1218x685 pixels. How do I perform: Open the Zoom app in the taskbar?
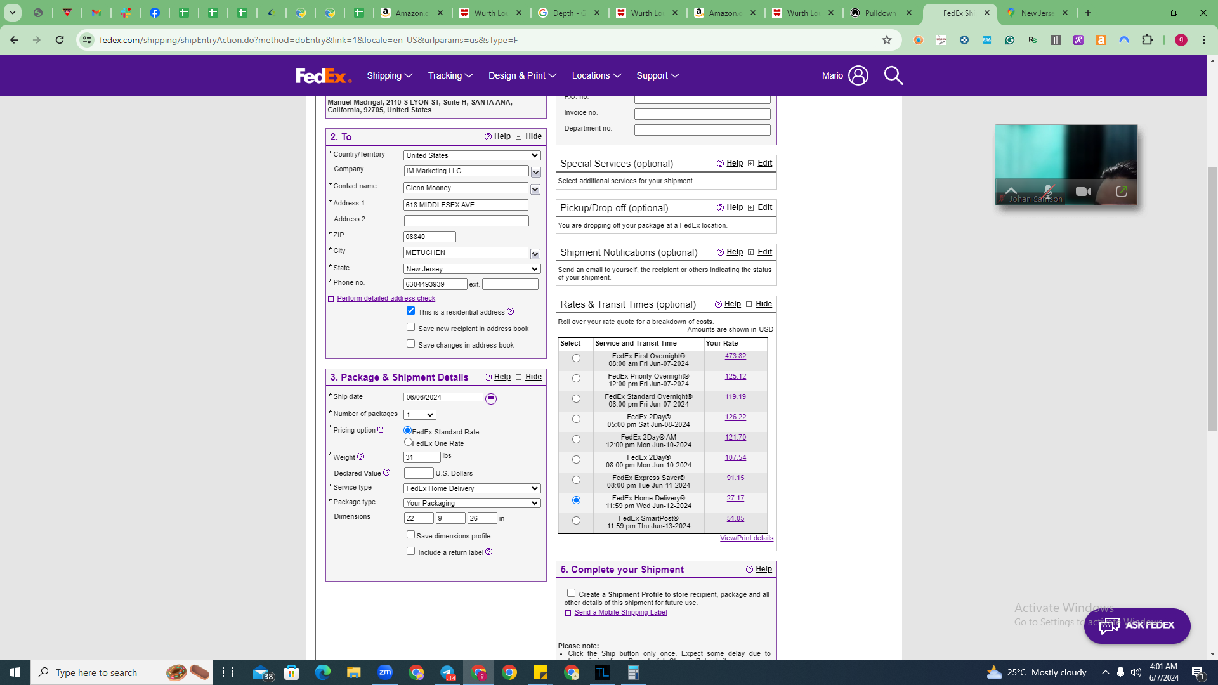coord(385,672)
